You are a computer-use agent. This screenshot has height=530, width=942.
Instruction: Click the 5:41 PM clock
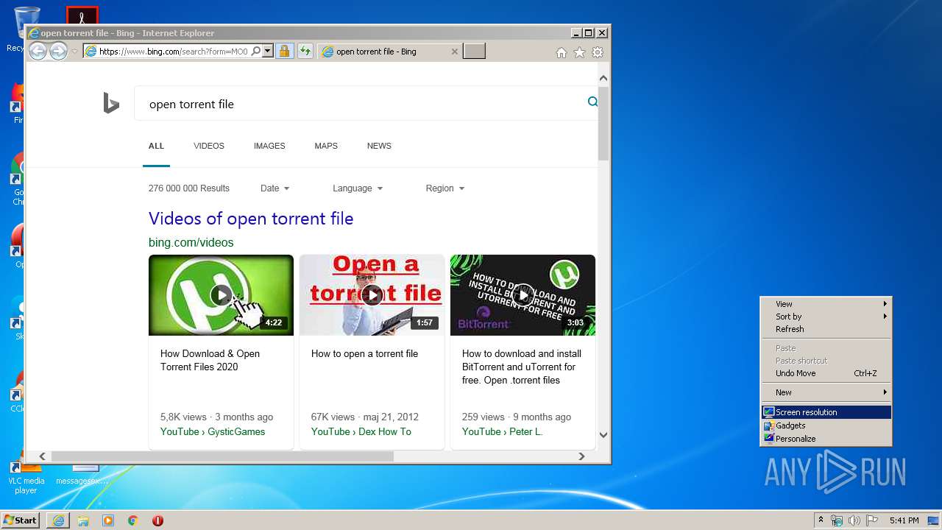tap(904, 520)
